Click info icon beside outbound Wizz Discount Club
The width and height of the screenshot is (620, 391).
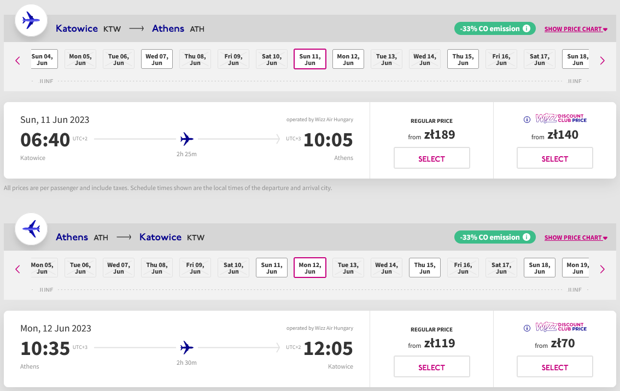click(527, 119)
